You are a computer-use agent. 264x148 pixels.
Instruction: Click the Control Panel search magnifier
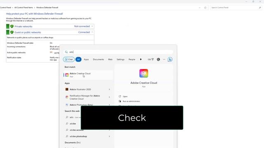click(x=260, y=7)
